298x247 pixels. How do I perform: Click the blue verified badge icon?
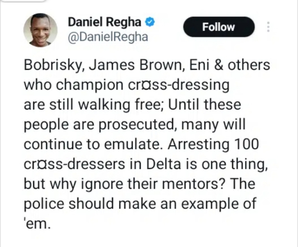click(x=150, y=22)
